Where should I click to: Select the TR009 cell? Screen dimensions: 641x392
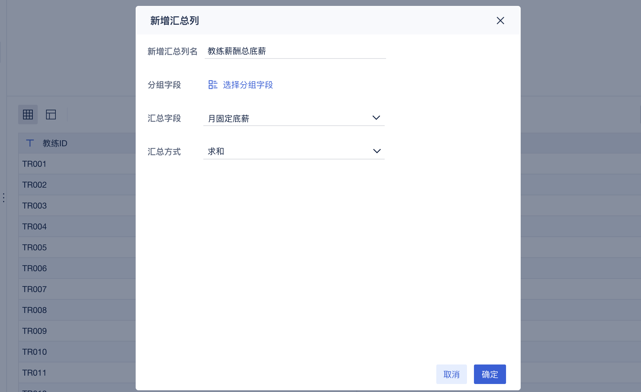pos(77,331)
